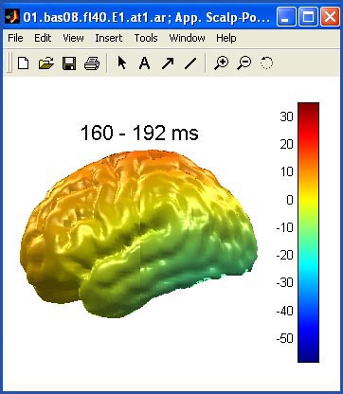The width and height of the screenshot is (343, 394).
Task: Open the File menu
Action: pos(15,38)
